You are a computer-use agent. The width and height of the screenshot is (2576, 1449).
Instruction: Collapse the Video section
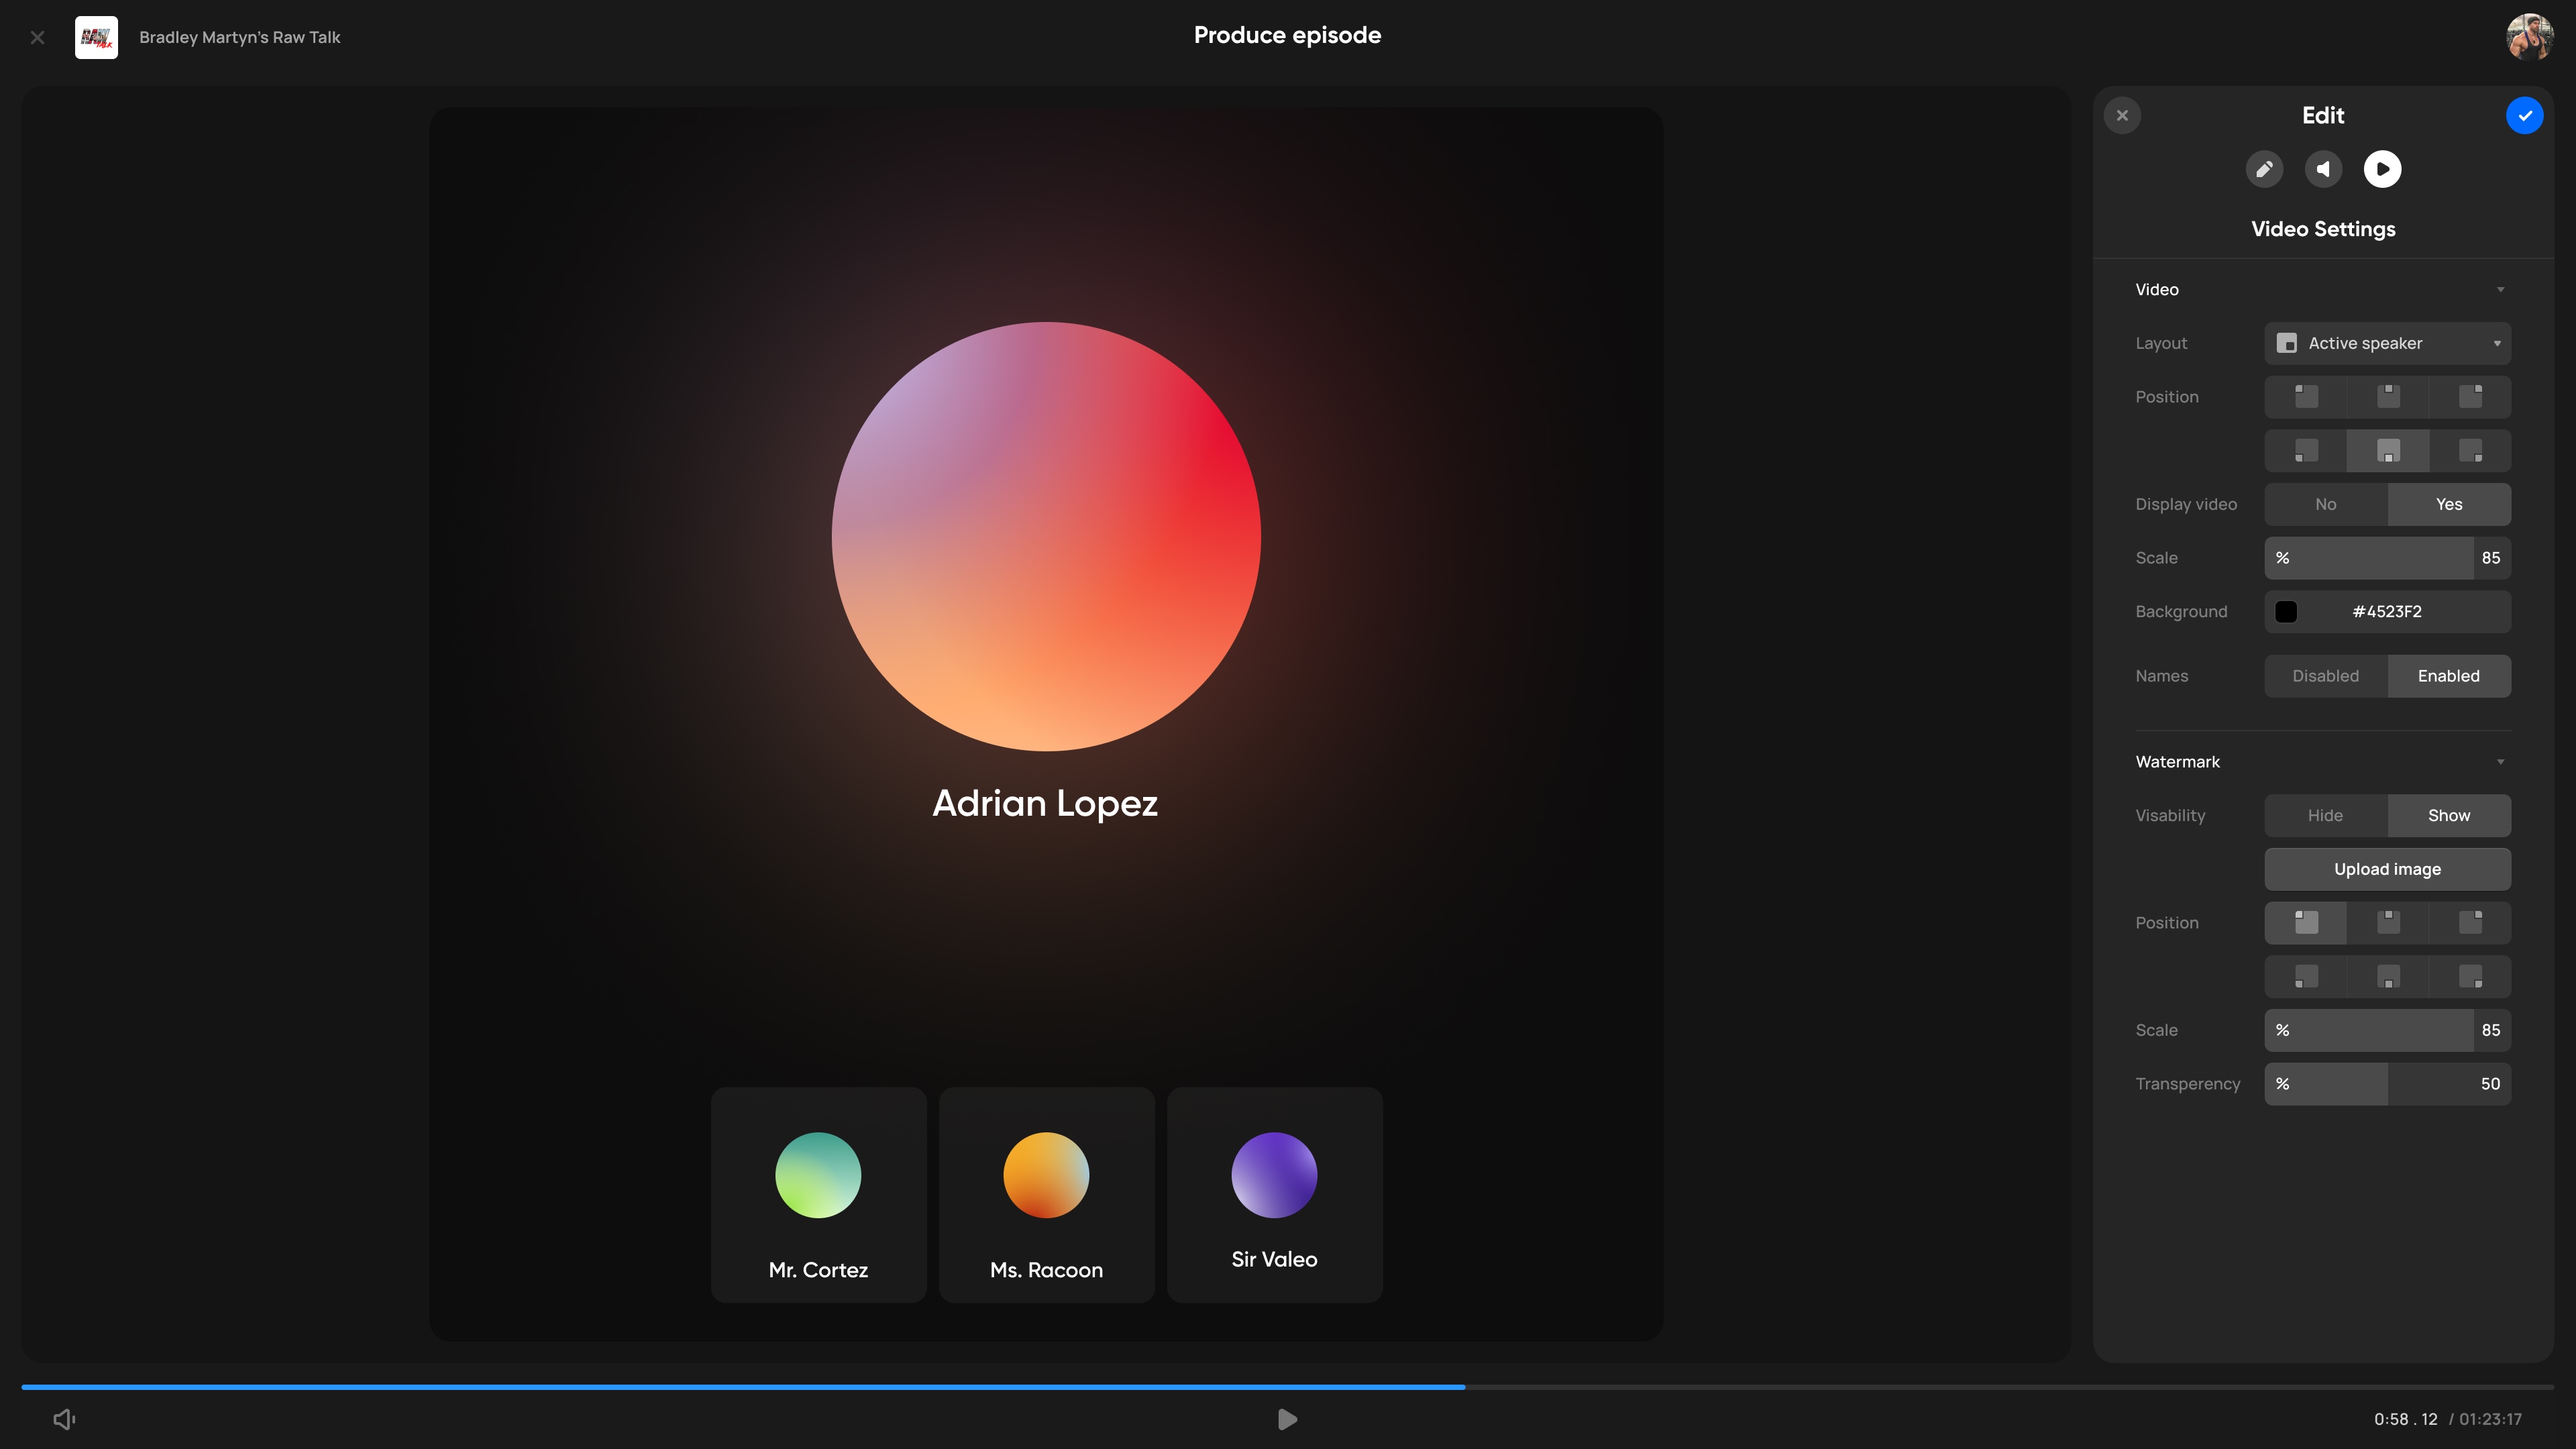(2500, 290)
